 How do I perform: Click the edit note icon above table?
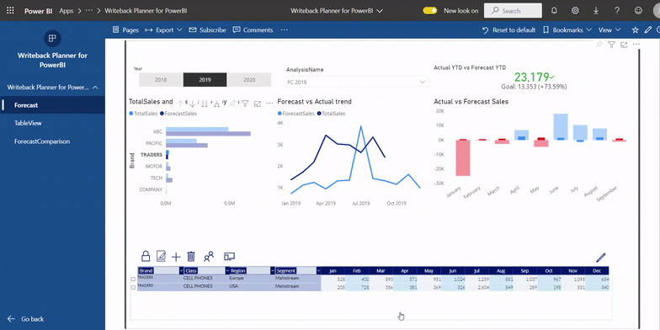[161, 256]
